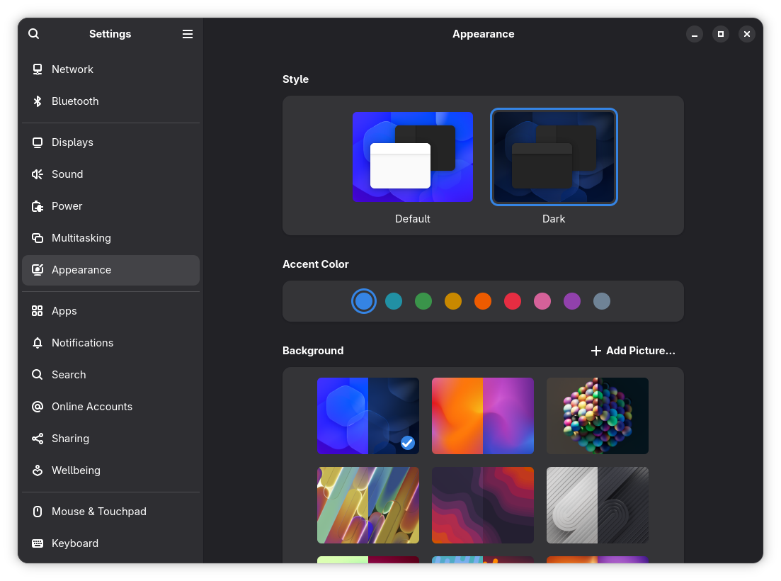Select the gray swirl wallpaper
This screenshot has height=581, width=781.
point(597,504)
